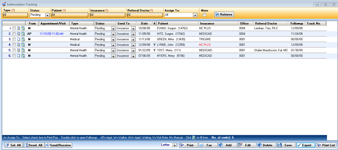Click fill form icon in YOST, Merry row

(x=23, y=50)
